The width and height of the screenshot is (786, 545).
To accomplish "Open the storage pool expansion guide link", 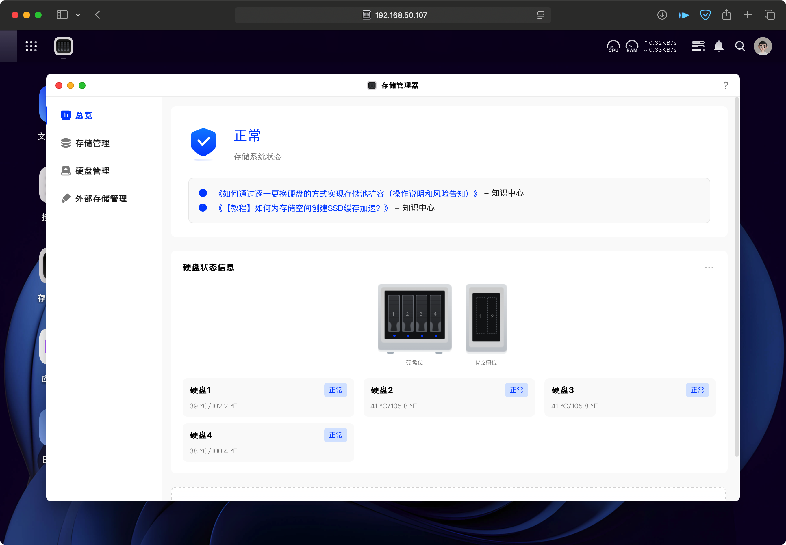I will click(x=348, y=194).
